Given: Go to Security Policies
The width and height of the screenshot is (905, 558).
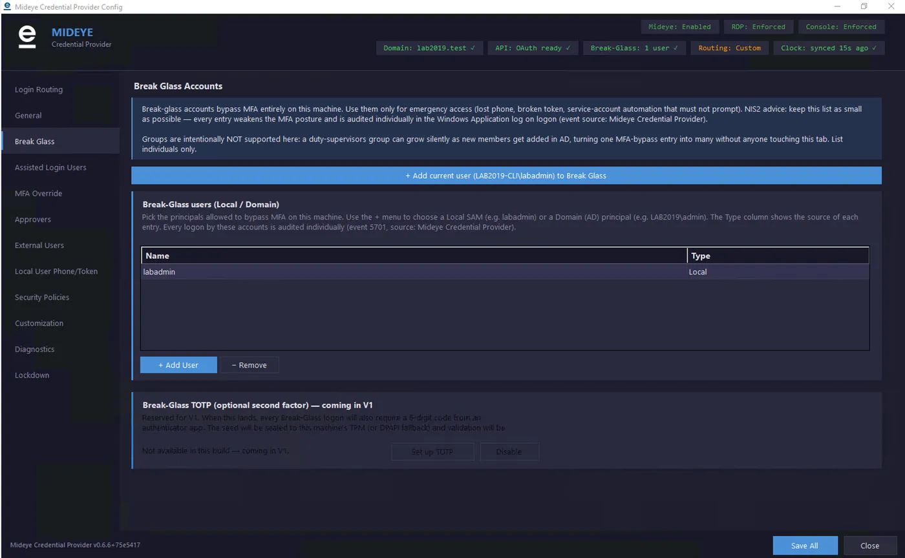Looking at the screenshot, I should (60, 297).
